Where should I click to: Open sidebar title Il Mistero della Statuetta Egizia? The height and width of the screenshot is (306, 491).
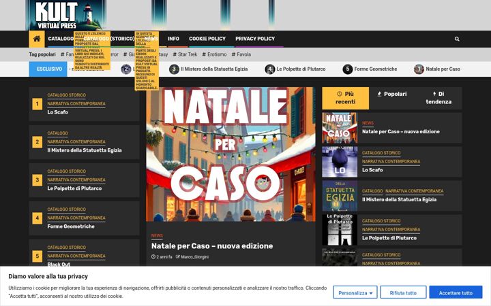(399, 199)
